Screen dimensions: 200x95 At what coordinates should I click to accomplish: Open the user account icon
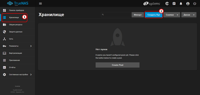click(188, 4)
